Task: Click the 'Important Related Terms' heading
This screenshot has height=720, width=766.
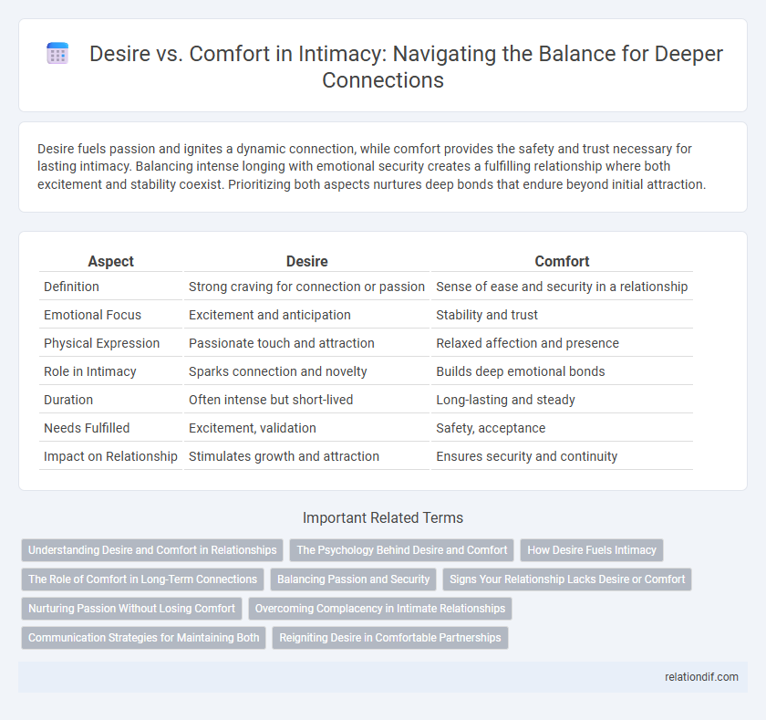Action: coord(383,517)
